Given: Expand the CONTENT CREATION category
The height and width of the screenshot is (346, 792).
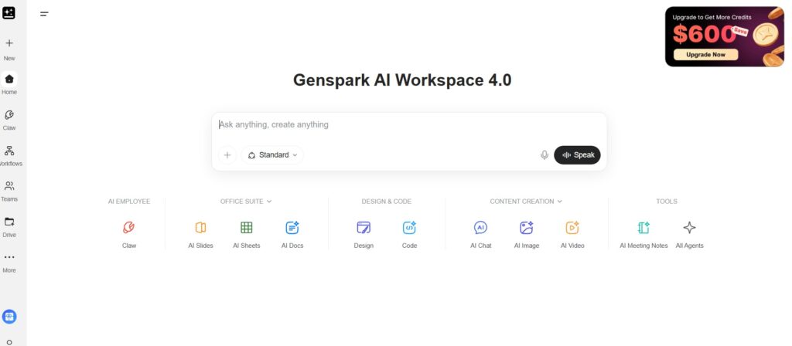Looking at the screenshot, I should click(x=526, y=202).
